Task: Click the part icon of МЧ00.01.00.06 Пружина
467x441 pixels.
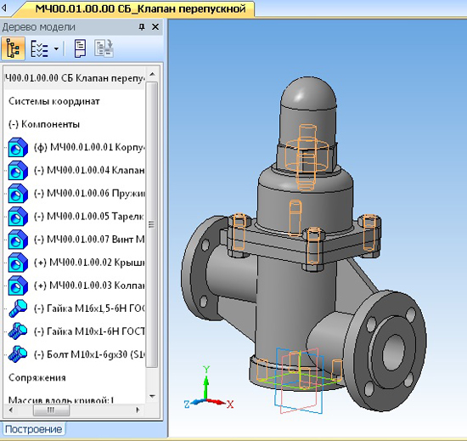Action: [x=18, y=194]
